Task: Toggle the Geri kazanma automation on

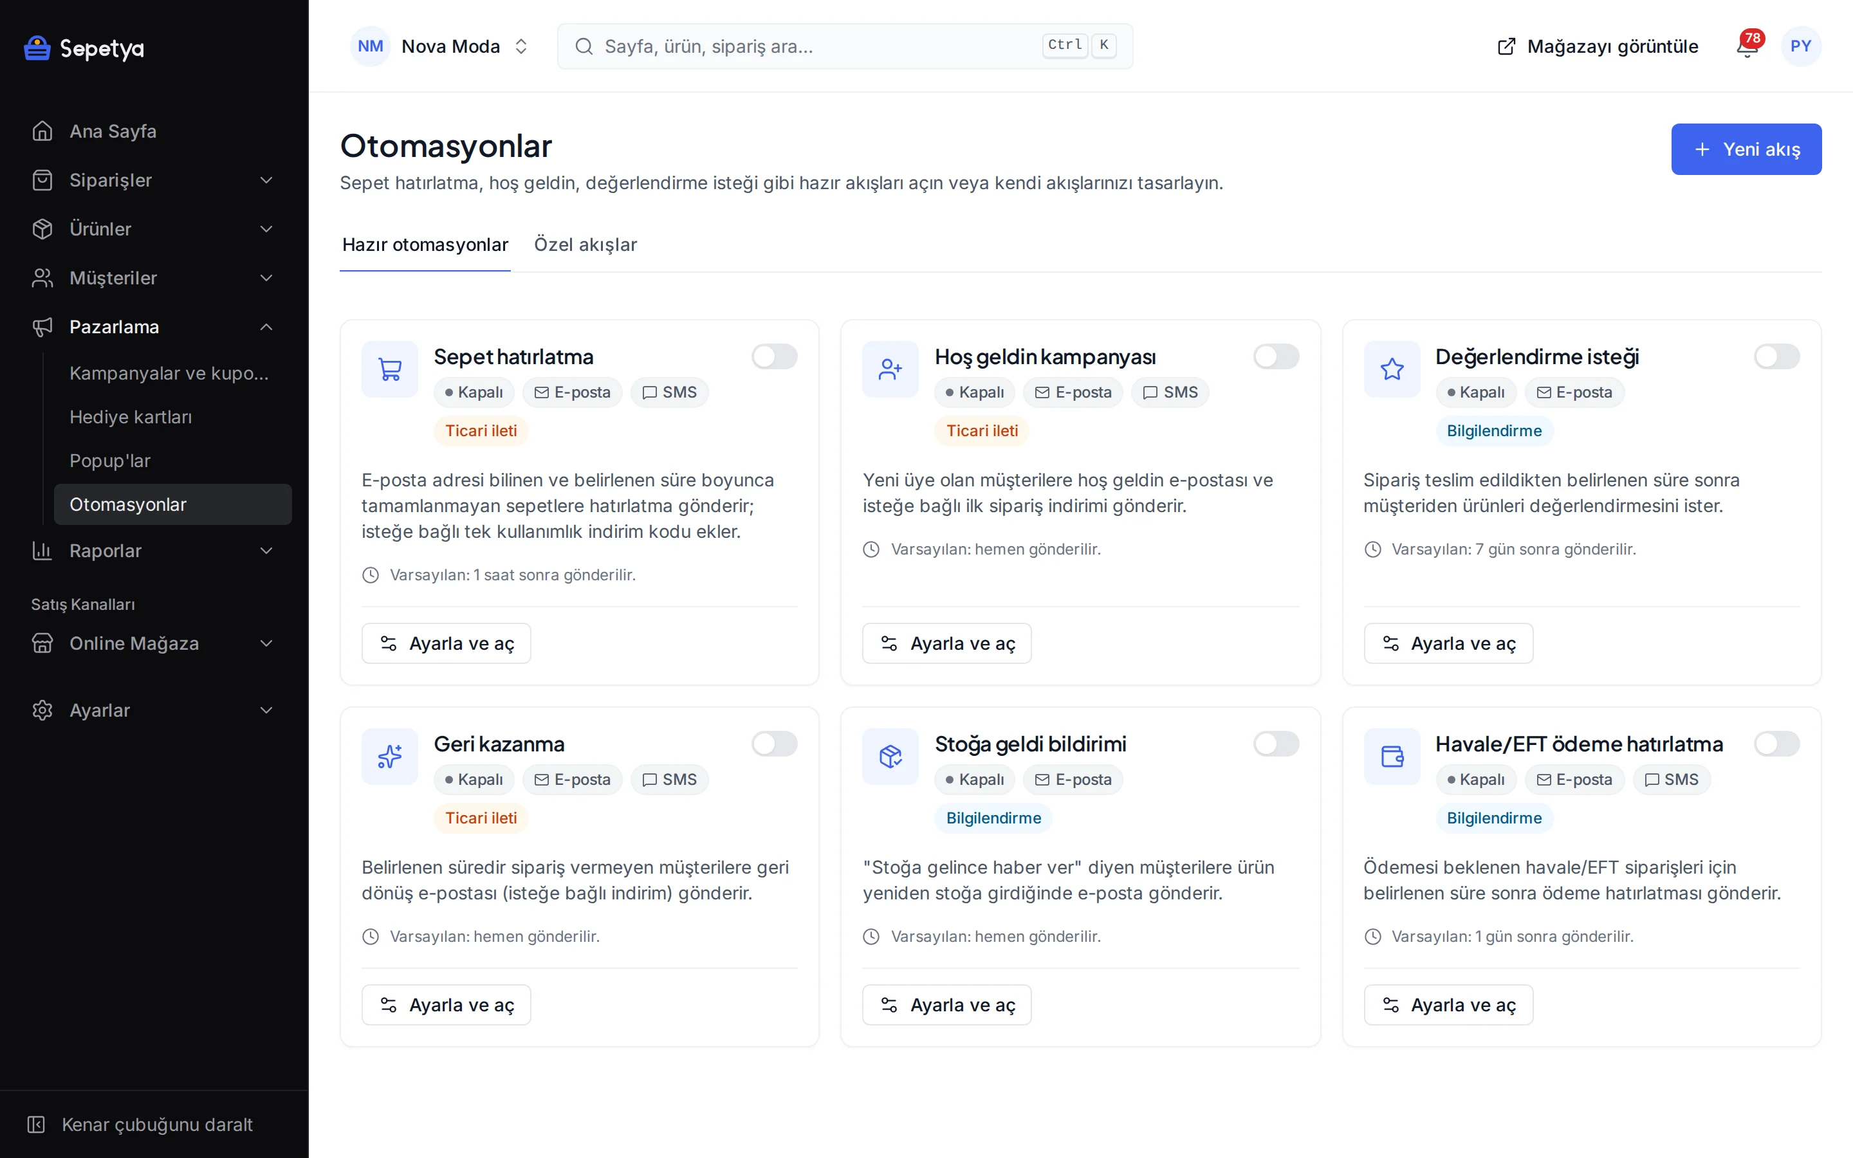Action: [x=774, y=744]
